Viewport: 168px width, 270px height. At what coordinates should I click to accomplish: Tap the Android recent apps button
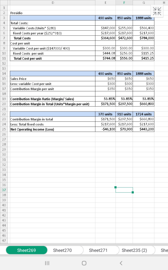pos(47,263)
